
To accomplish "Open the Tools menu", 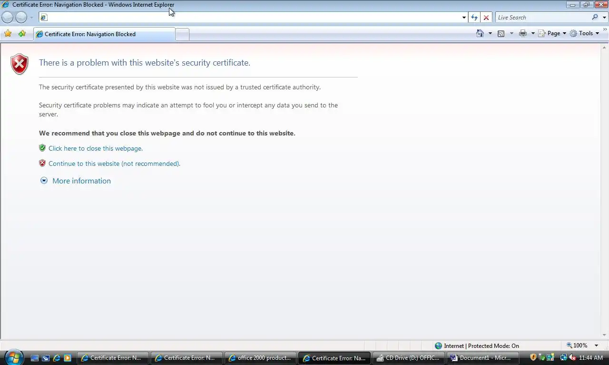I will click(585, 33).
